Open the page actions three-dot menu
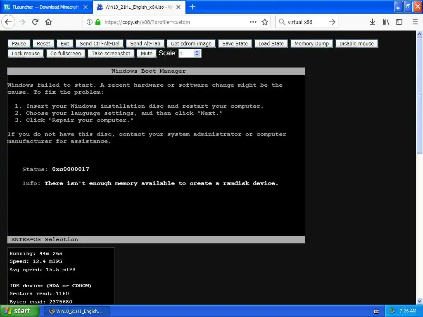 (253, 22)
